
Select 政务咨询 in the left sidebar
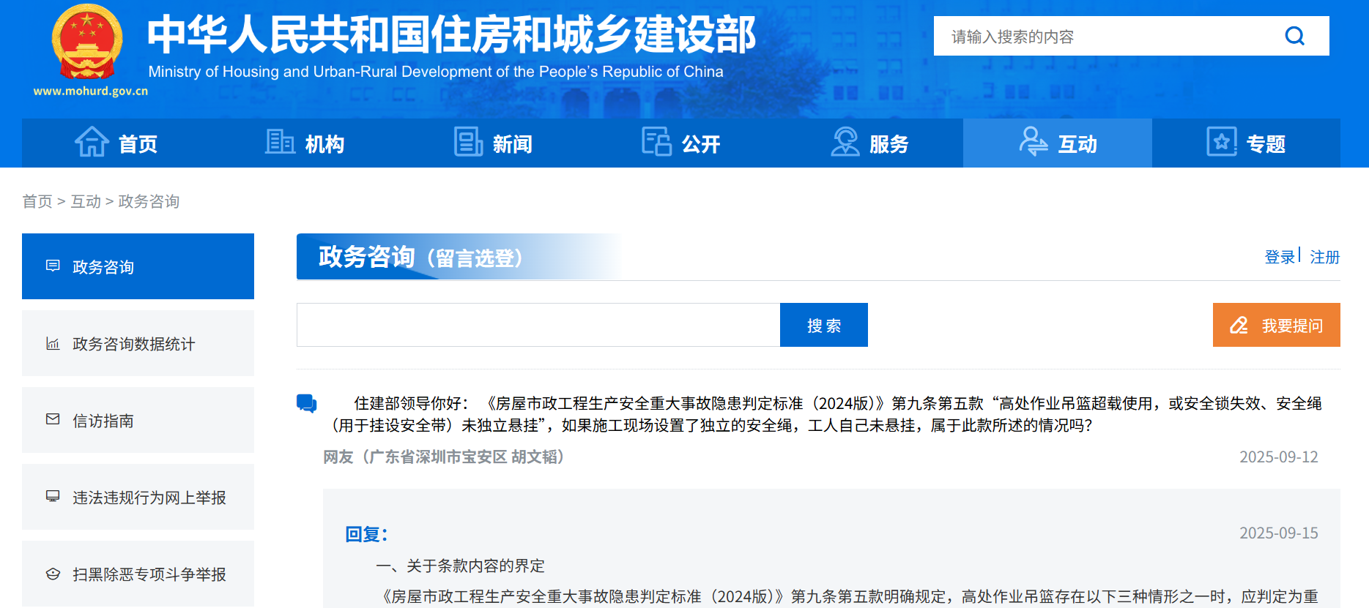(138, 266)
